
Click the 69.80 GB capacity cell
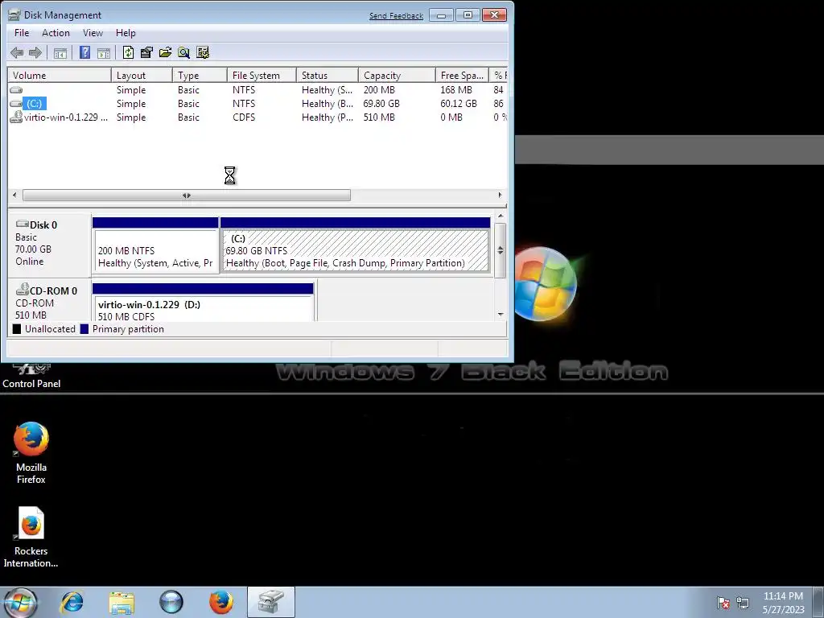point(381,104)
